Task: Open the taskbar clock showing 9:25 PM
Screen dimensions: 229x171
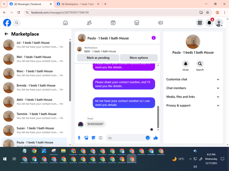Action: click(211, 159)
